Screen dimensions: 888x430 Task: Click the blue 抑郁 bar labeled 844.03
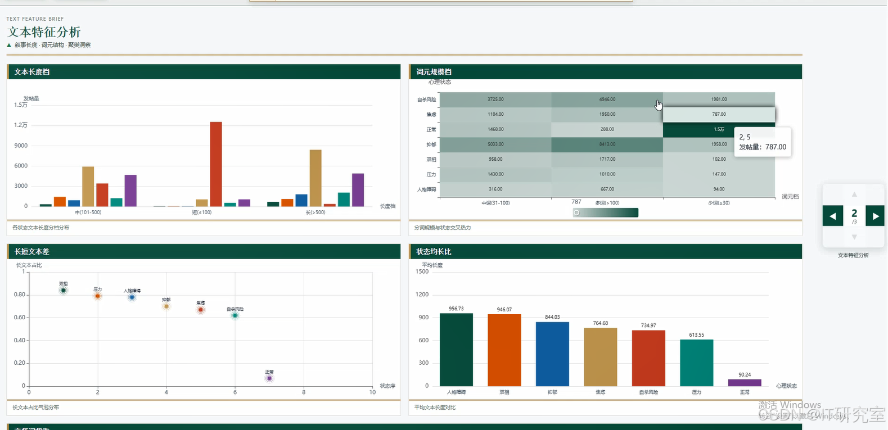(552, 354)
